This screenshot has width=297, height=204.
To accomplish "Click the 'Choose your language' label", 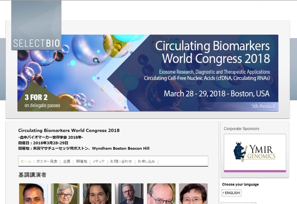I will [240, 185].
